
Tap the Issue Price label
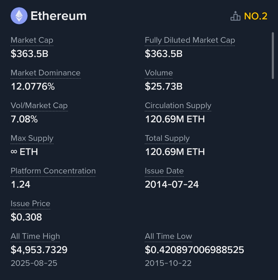click(30, 204)
